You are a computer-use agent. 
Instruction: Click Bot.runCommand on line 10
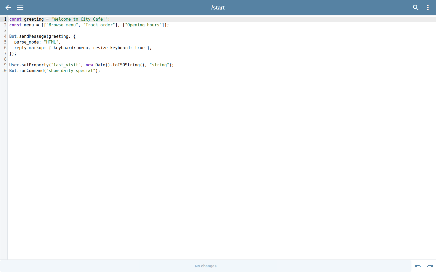click(26, 71)
